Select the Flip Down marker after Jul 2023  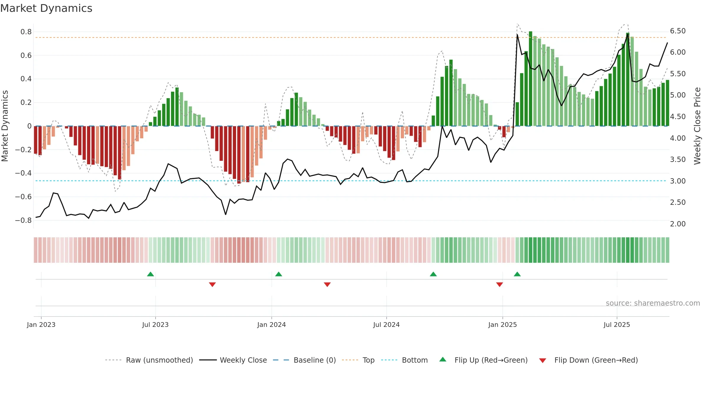212,284
